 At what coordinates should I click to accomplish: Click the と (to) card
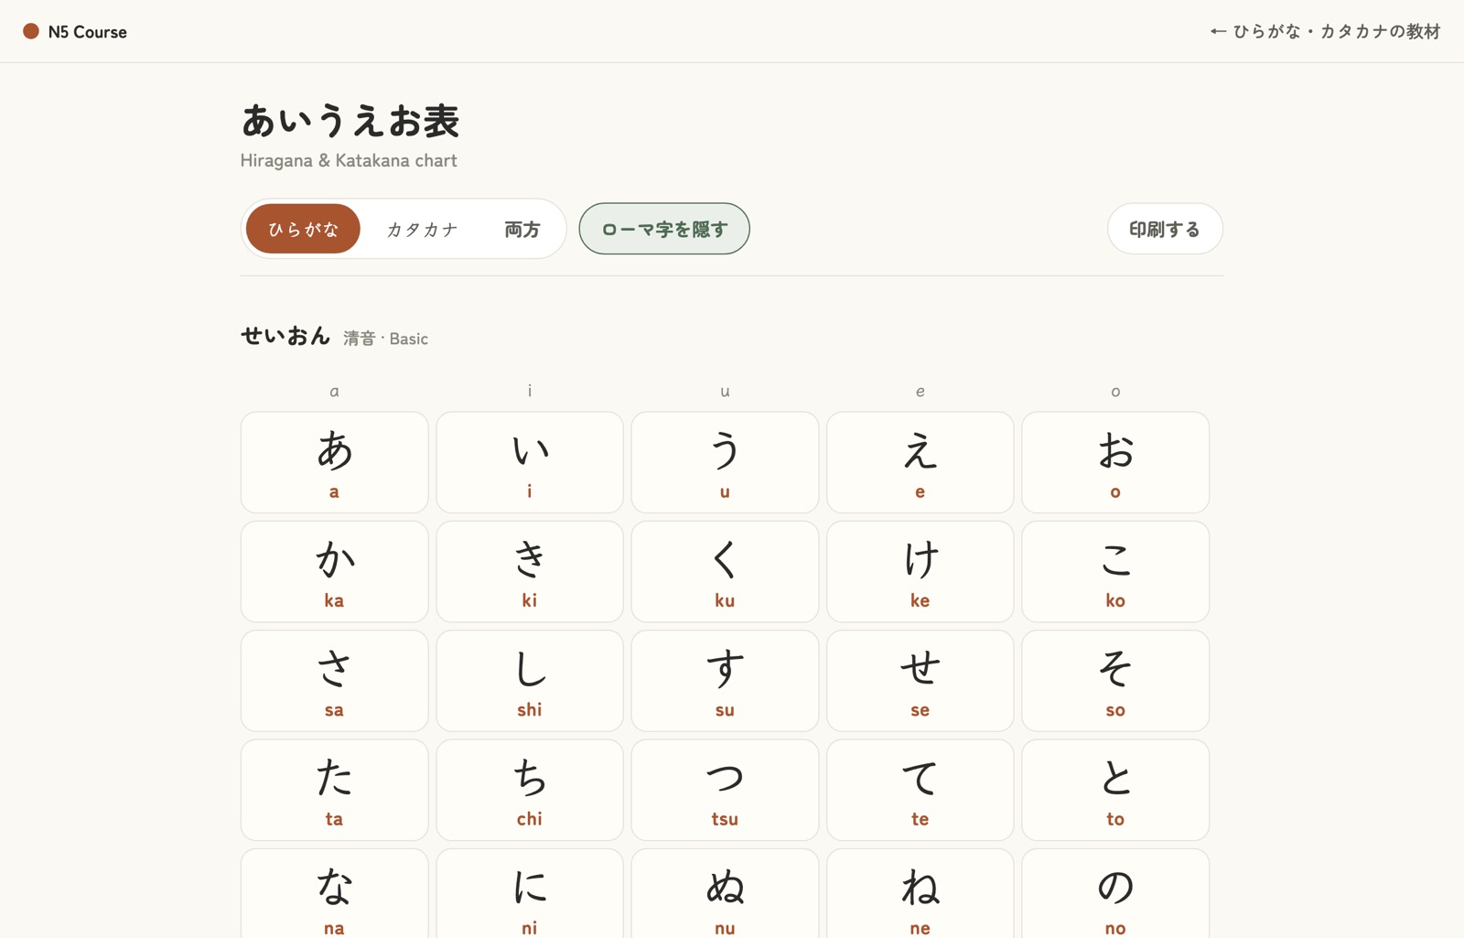click(x=1115, y=790)
